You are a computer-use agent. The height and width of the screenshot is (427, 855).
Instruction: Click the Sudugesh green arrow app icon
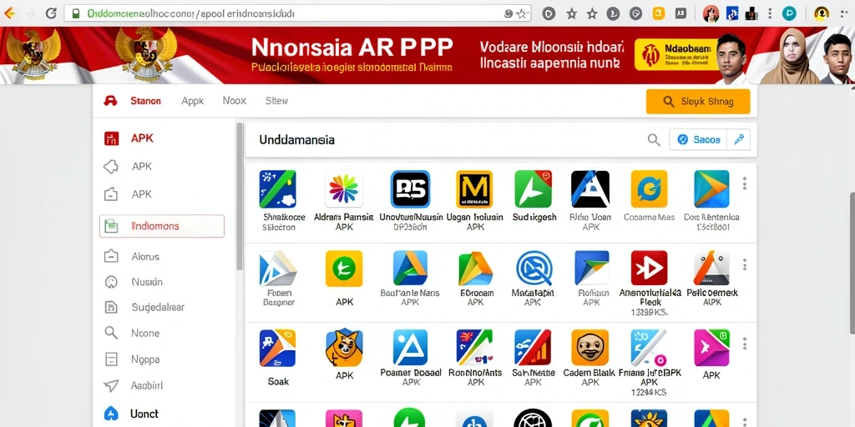click(x=533, y=188)
